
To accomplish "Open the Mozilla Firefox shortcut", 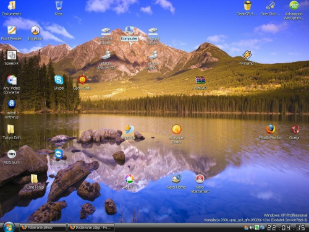I will click(270, 129).
